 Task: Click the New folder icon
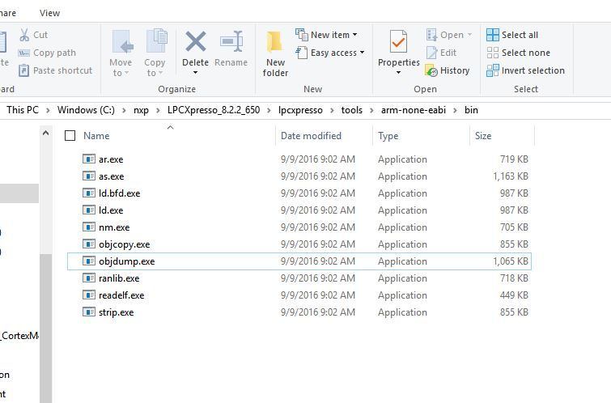274,41
